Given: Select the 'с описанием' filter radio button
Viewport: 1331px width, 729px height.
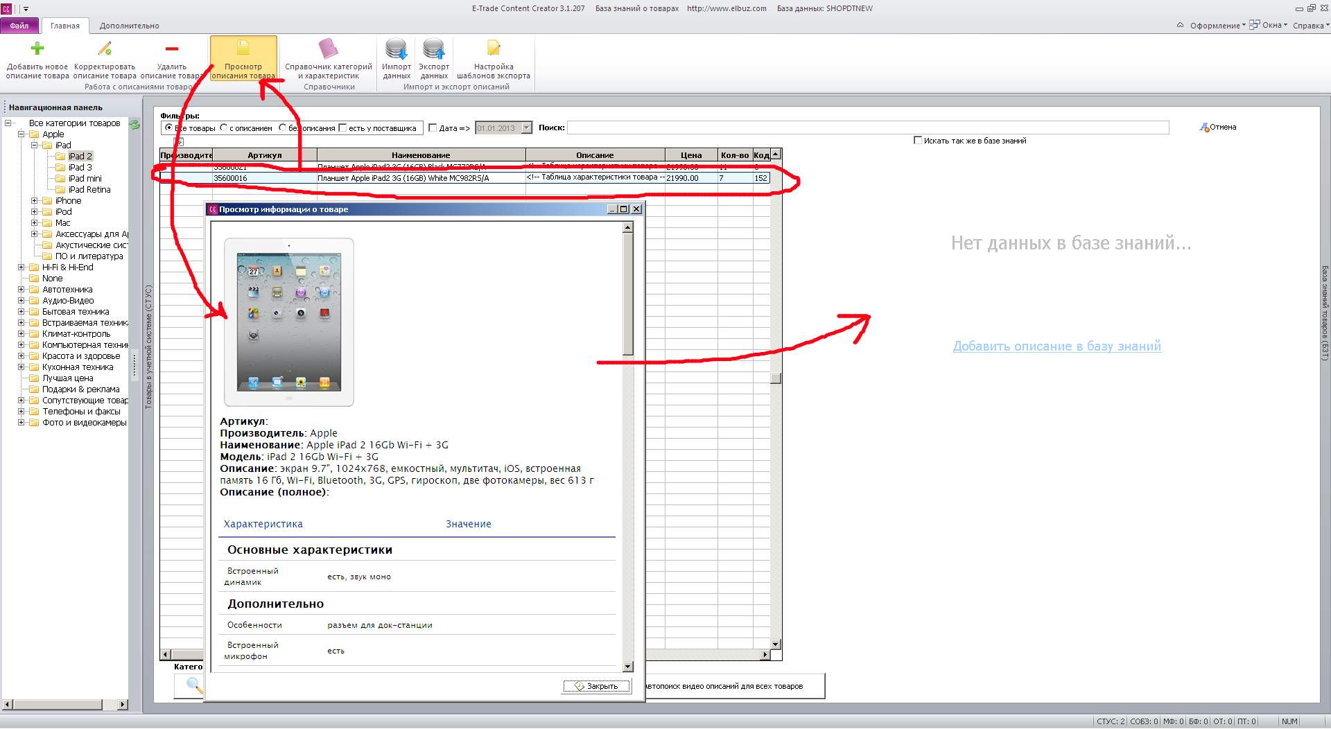Looking at the screenshot, I should 223,128.
